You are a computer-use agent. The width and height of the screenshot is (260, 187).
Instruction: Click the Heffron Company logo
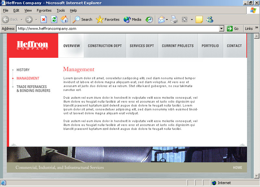32,45
